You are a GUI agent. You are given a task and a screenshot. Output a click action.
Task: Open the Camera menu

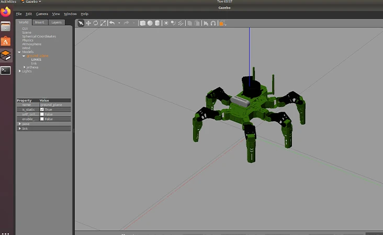[x=42, y=14]
